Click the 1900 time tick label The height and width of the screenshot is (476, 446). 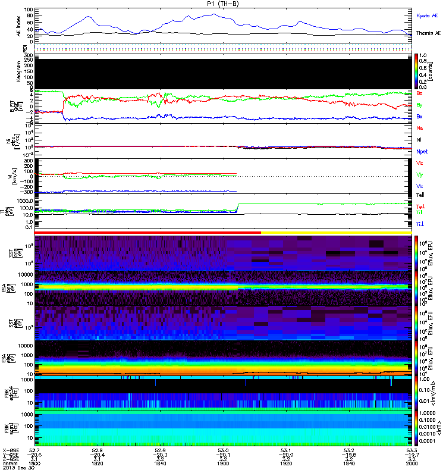(223, 464)
